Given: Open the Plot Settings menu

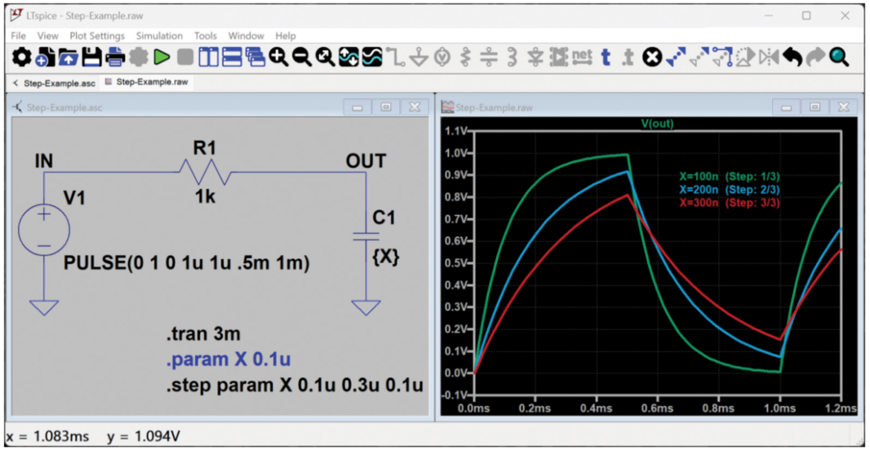Looking at the screenshot, I should (x=97, y=36).
